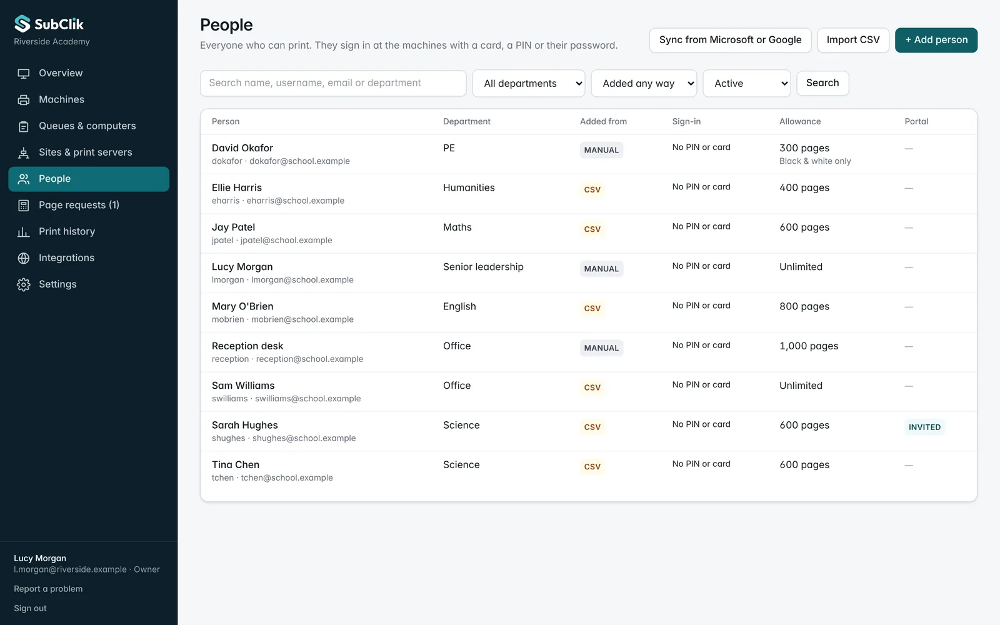The width and height of the screenshot is (1000, 625).
Task: Open Print history page
Action: [x=89, y=231]
